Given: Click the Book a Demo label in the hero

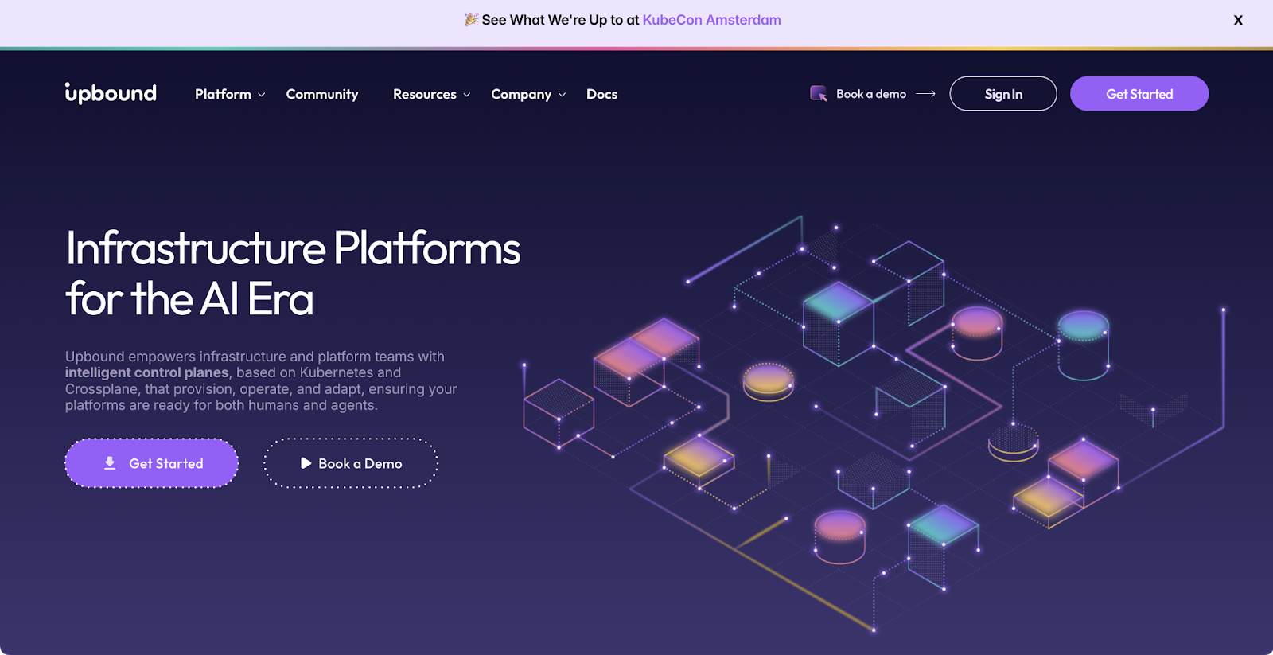Looking at the screenshot, I should pos(360,463).
